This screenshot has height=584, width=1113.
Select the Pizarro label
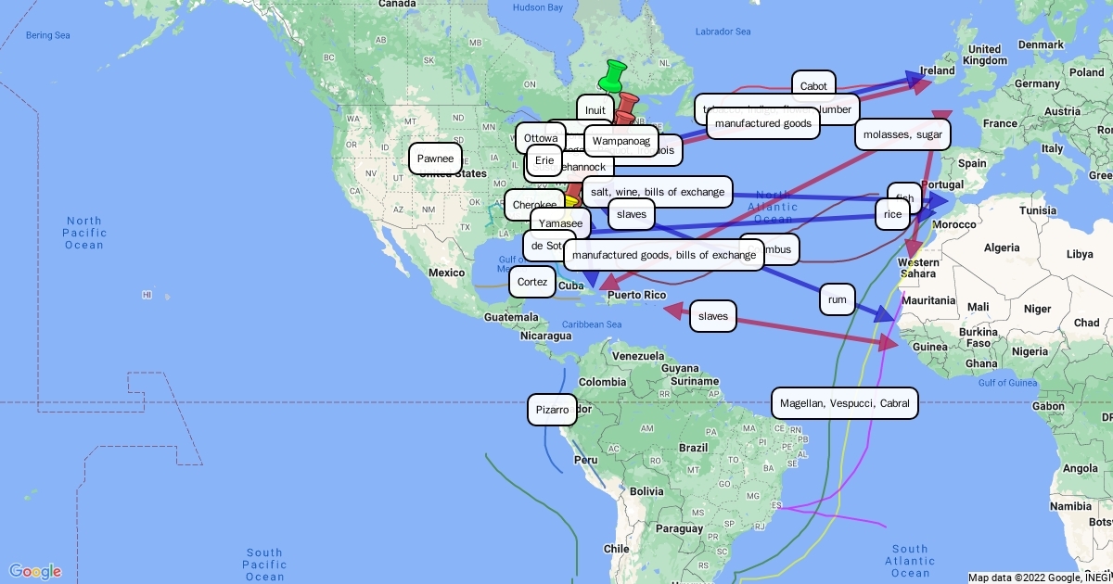pyautogui.click(x=552, y=410)
